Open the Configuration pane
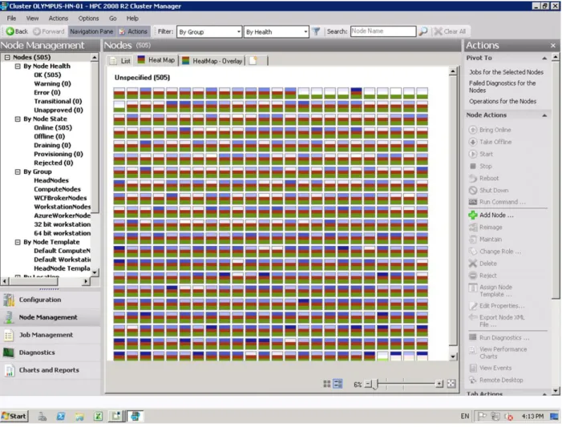Viewport: 562px width, 427px height. (x=51, y=300)
